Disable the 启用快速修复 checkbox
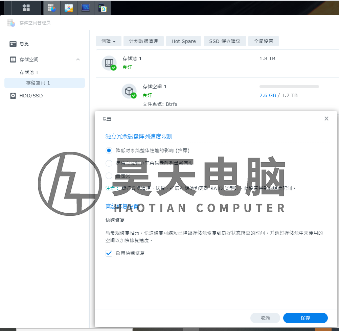The height and width of the screenshot is (331, 339). 109,253
